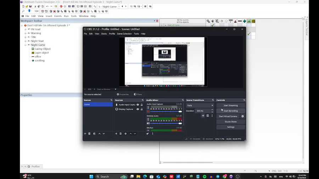Open Clickteam Run menu
The height and width of the screenshot is (179, 319).
coord(66,16)
